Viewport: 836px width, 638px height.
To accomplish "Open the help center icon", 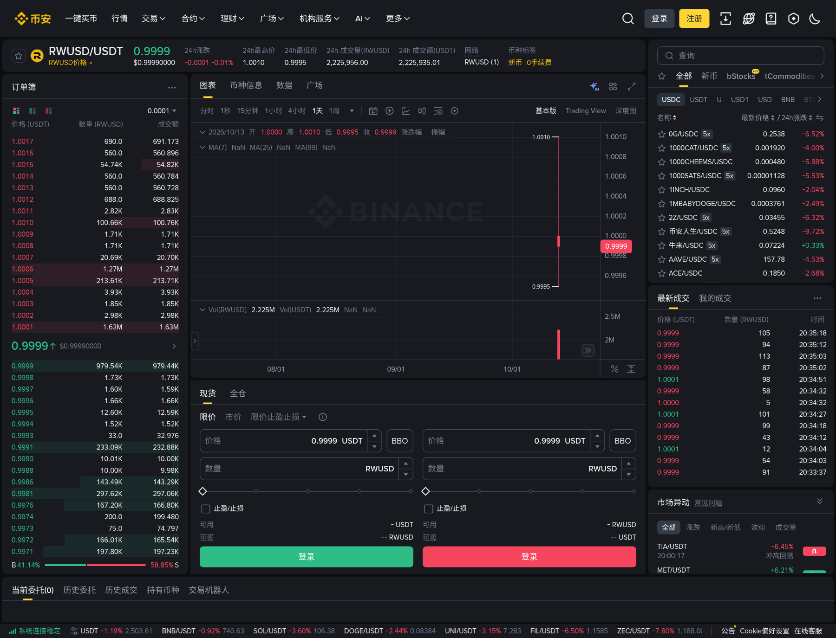I will click(x=771, y=19).
